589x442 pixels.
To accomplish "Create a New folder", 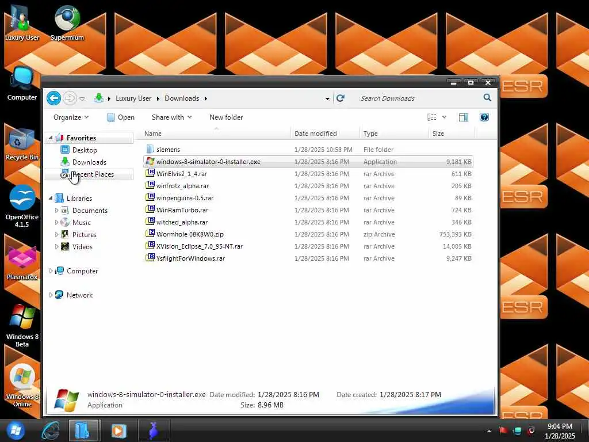I will (226, 117).
